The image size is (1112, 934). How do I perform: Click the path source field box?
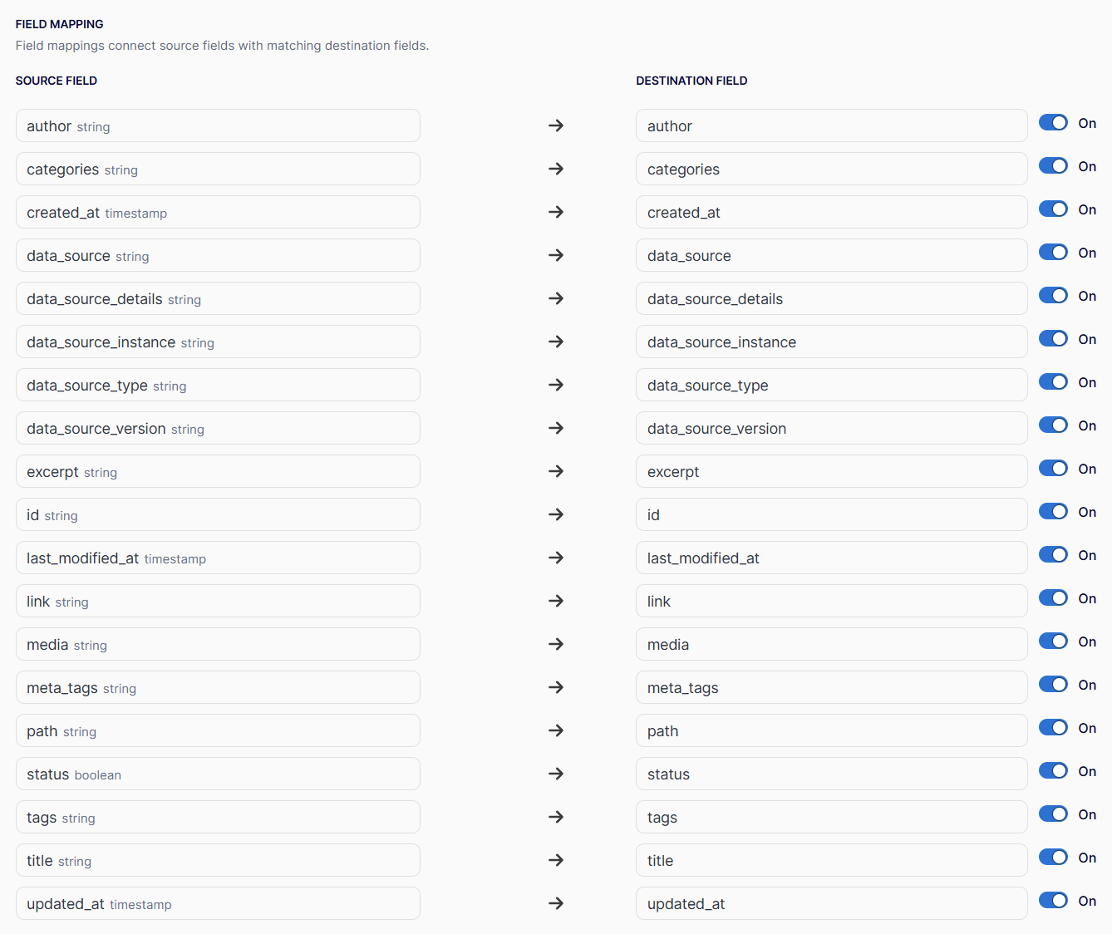tap(218, 730)
